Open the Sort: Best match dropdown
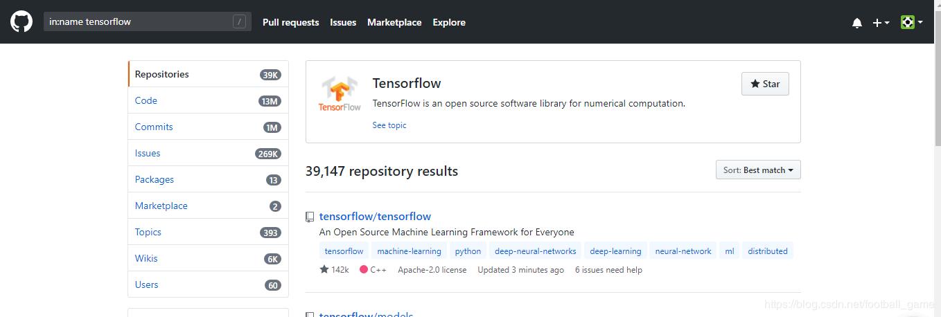This screenshot has height=317, width=941. [x=758, y=170]
